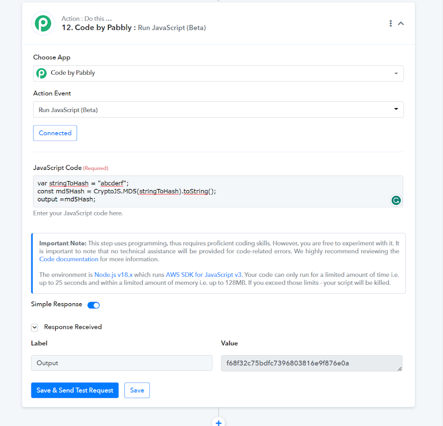Image resolution: width=443 pixels, height=426 pixels.
Task: Click the step title '12. Code by Pabbly'
Action: click(x=97, y=28)
